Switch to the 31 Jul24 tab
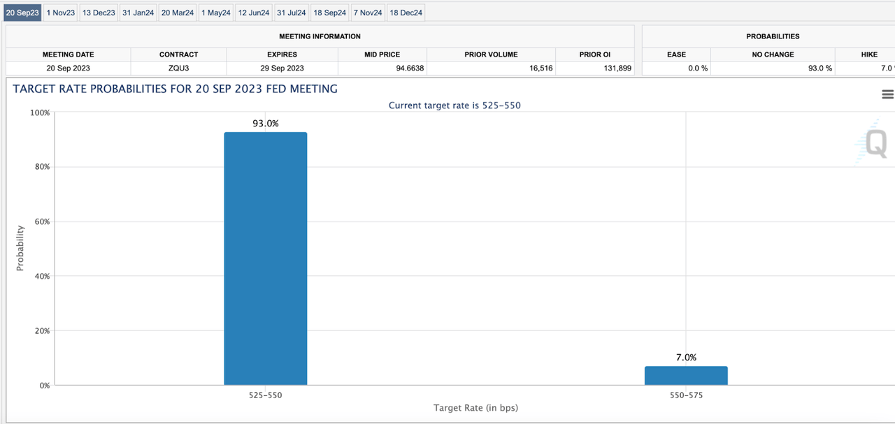This screenshot has height=424, width=895. pyautogui.click(x=291, y=13)
